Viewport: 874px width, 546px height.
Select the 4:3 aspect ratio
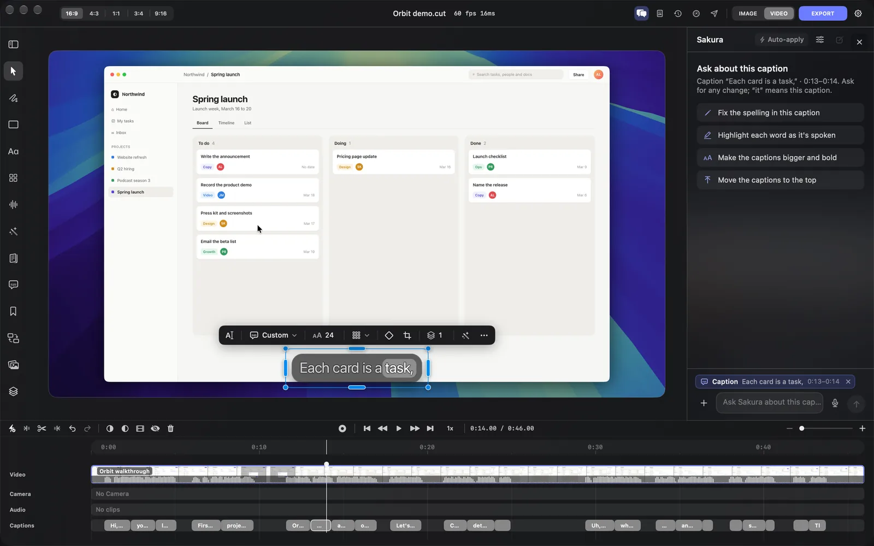94,14
